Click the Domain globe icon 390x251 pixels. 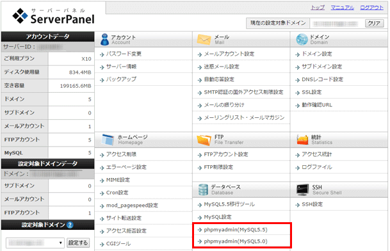click(302, 40)
